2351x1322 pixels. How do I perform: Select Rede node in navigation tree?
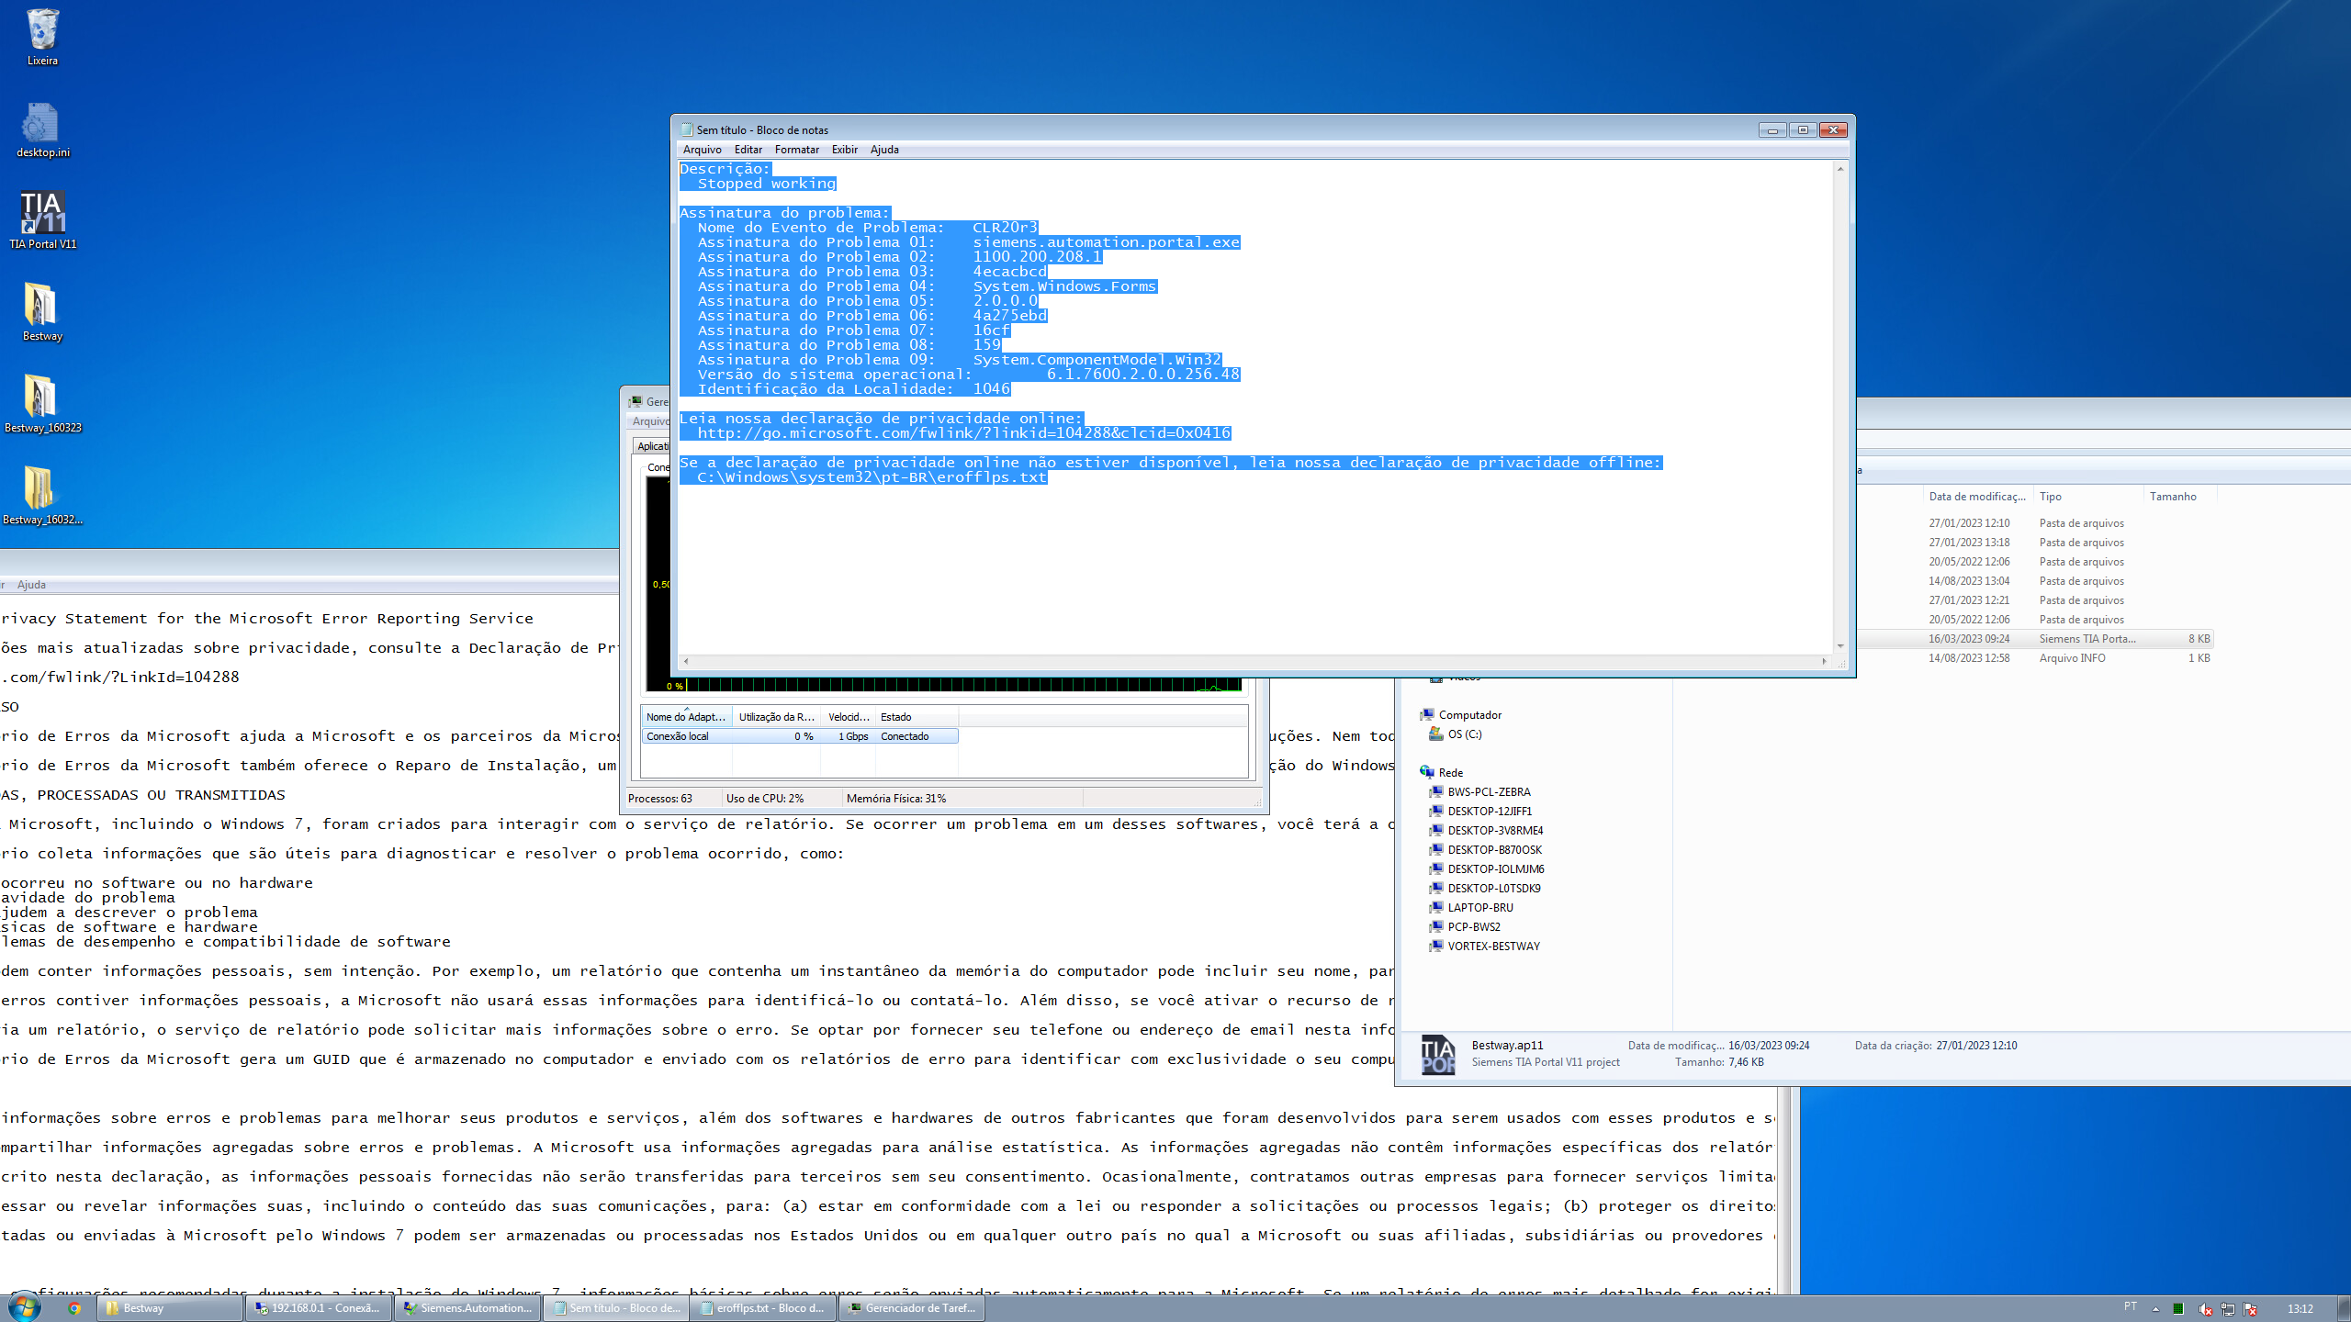point(1450,773)
